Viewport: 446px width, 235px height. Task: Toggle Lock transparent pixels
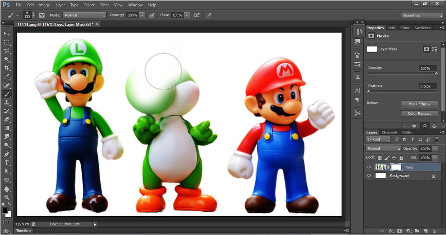[379, 158]
